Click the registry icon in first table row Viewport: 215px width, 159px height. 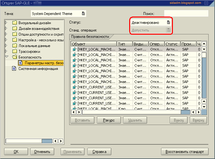point(74,49)
